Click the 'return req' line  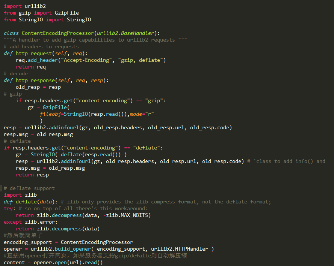point(31,67)
